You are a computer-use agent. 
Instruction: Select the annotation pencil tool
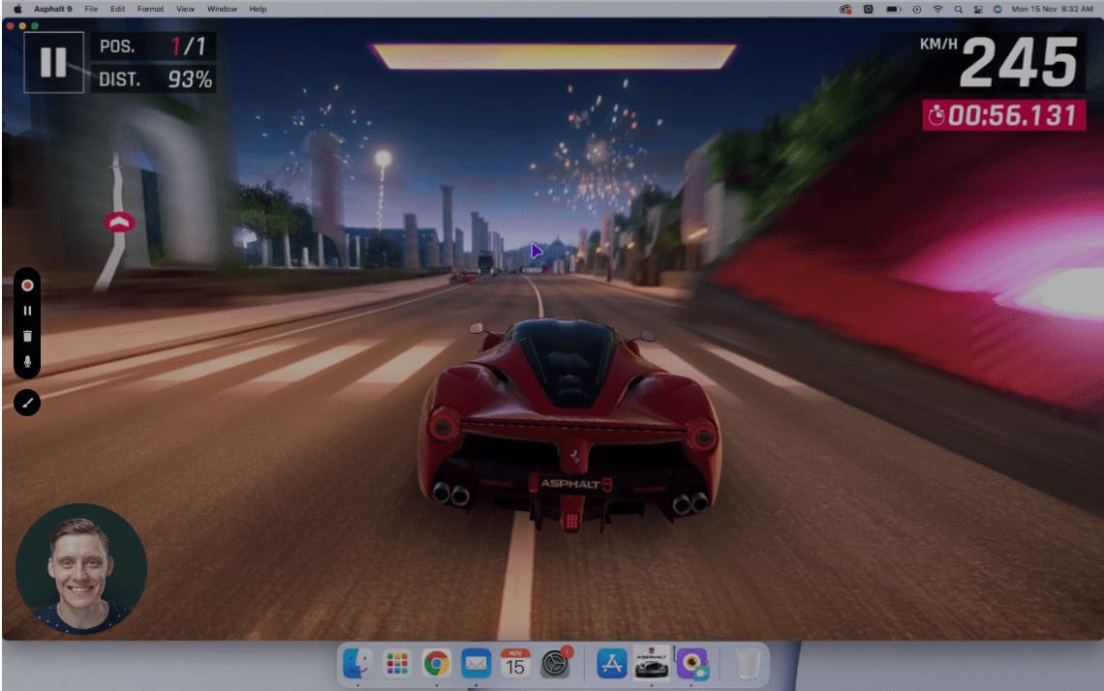[x=27, y=401]
